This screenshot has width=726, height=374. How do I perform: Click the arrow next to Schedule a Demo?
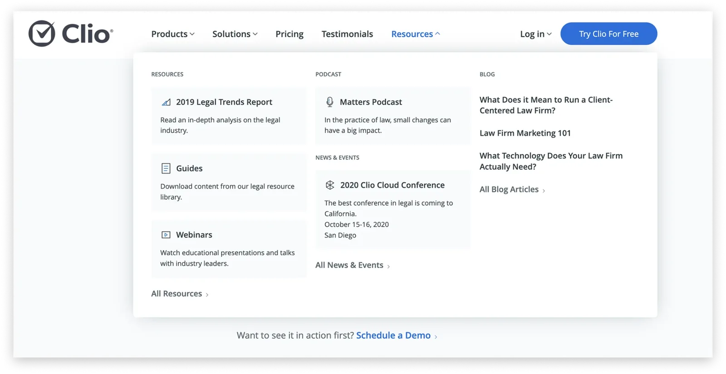pyautogui.click(x=436, y=336)
